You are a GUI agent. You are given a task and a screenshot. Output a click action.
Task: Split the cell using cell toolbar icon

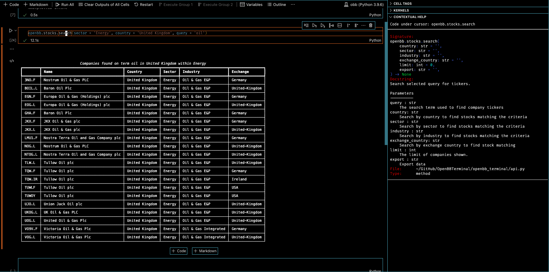coord(340,25)
